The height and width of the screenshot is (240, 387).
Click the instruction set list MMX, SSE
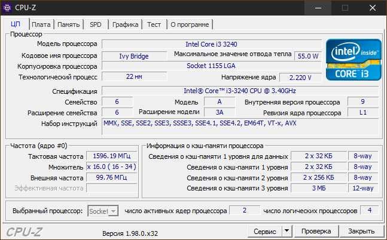(240, 127)
